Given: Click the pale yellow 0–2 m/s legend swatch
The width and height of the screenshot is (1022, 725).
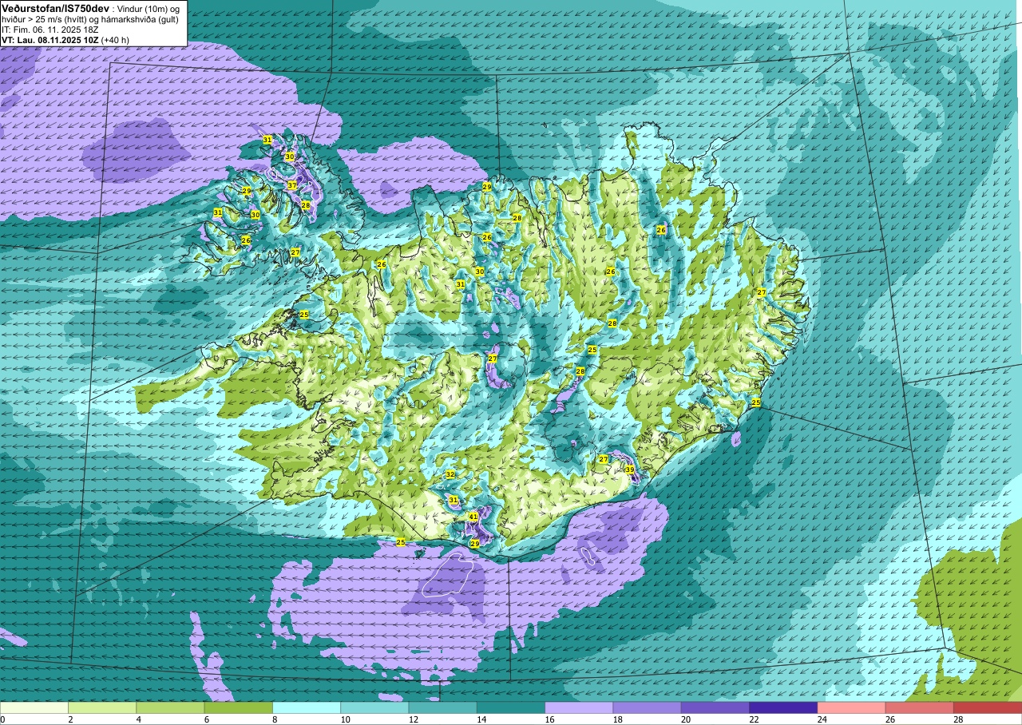Looking at the screenshot, I should pyautogui.click(x=34, y=707).
